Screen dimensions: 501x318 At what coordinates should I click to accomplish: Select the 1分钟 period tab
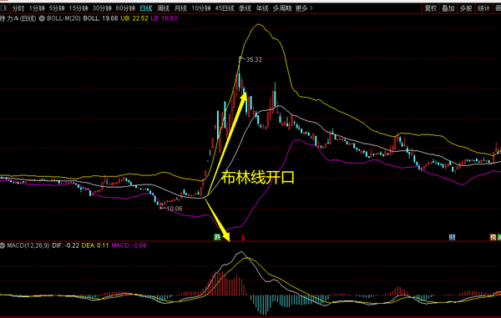click(x=37, y=8)
